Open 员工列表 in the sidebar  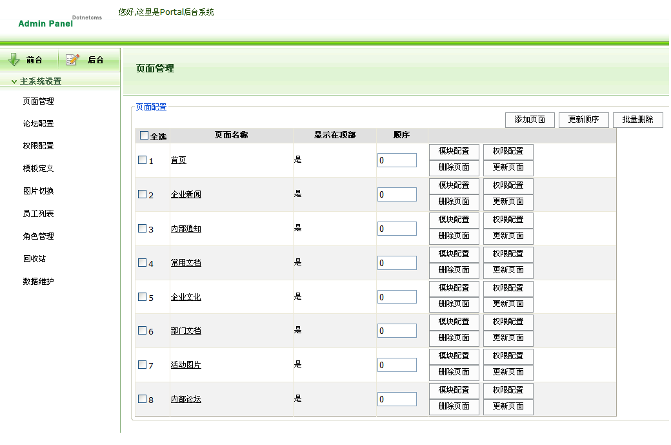point(39,213)
